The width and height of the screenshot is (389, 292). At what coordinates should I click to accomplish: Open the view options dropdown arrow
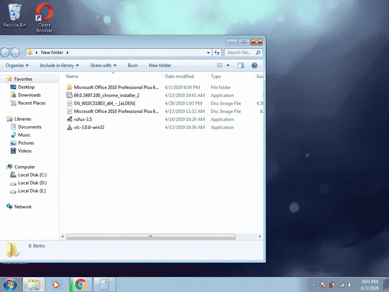click(228, 65)
